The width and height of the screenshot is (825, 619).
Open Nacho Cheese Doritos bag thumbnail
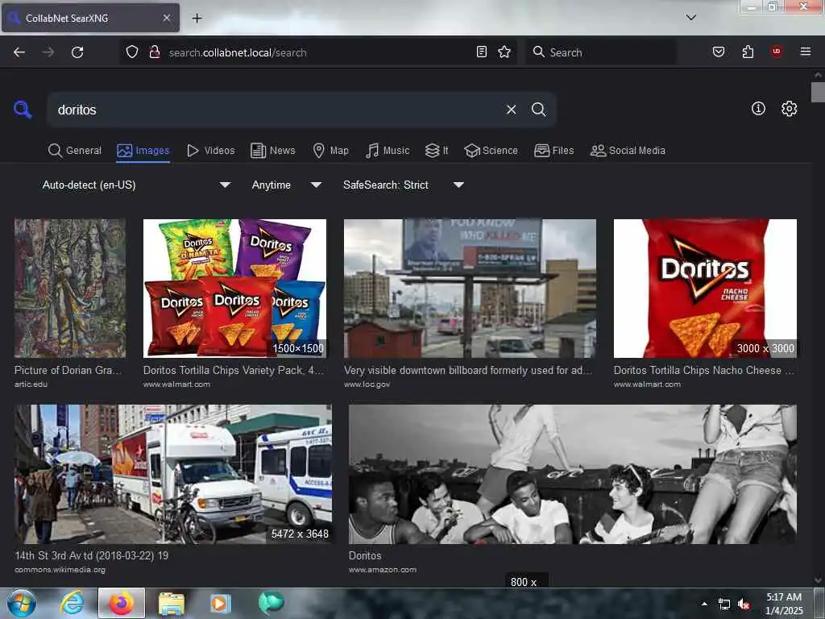coord(705,289)
